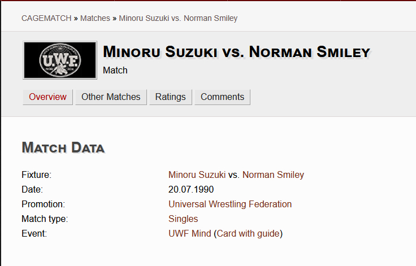View the Comments tab
The height and width of the screenshot is (266, 416).
(x=222, y=97)
